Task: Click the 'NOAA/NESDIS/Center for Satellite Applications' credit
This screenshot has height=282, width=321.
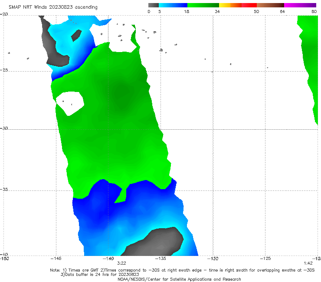Action: click(179, 279)
